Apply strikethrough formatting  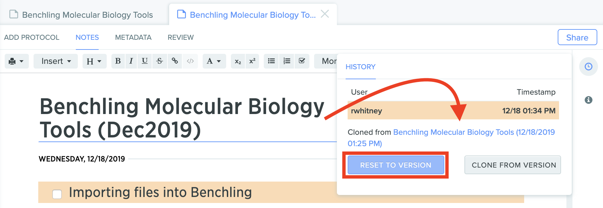[160, 61]
